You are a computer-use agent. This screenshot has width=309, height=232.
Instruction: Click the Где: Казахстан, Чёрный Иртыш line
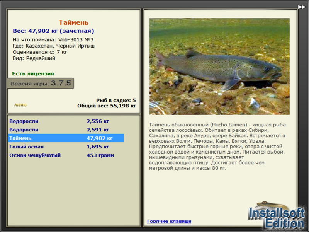(54, 46)
